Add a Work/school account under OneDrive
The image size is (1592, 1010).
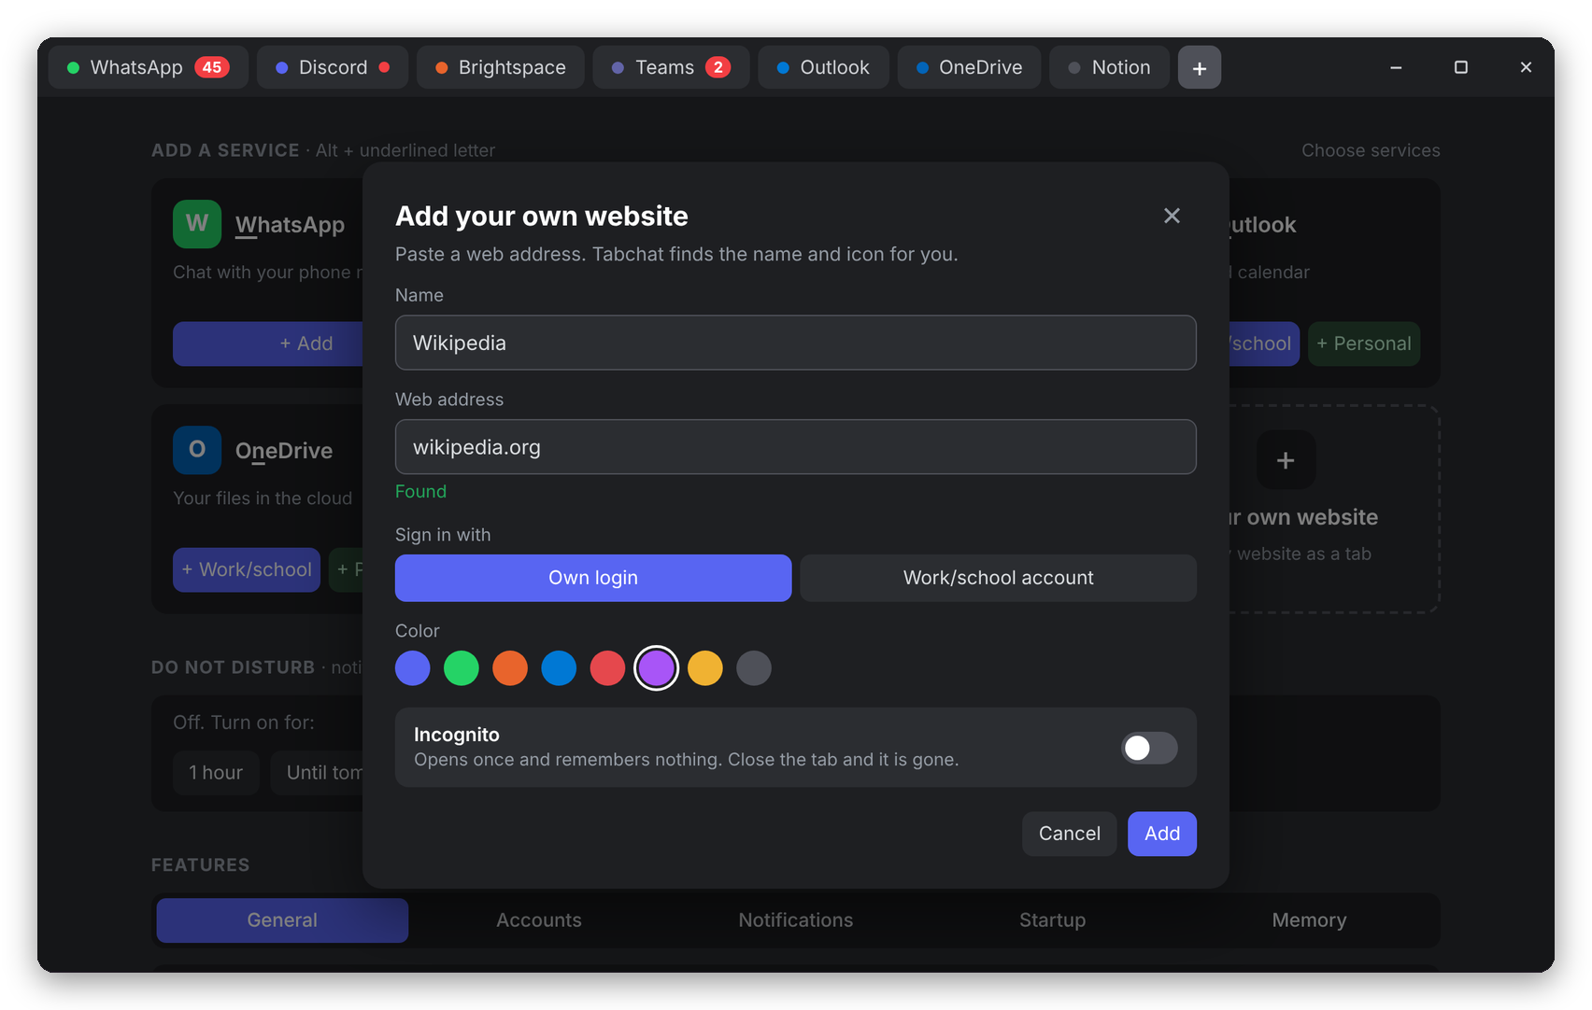tap(247, 569)
